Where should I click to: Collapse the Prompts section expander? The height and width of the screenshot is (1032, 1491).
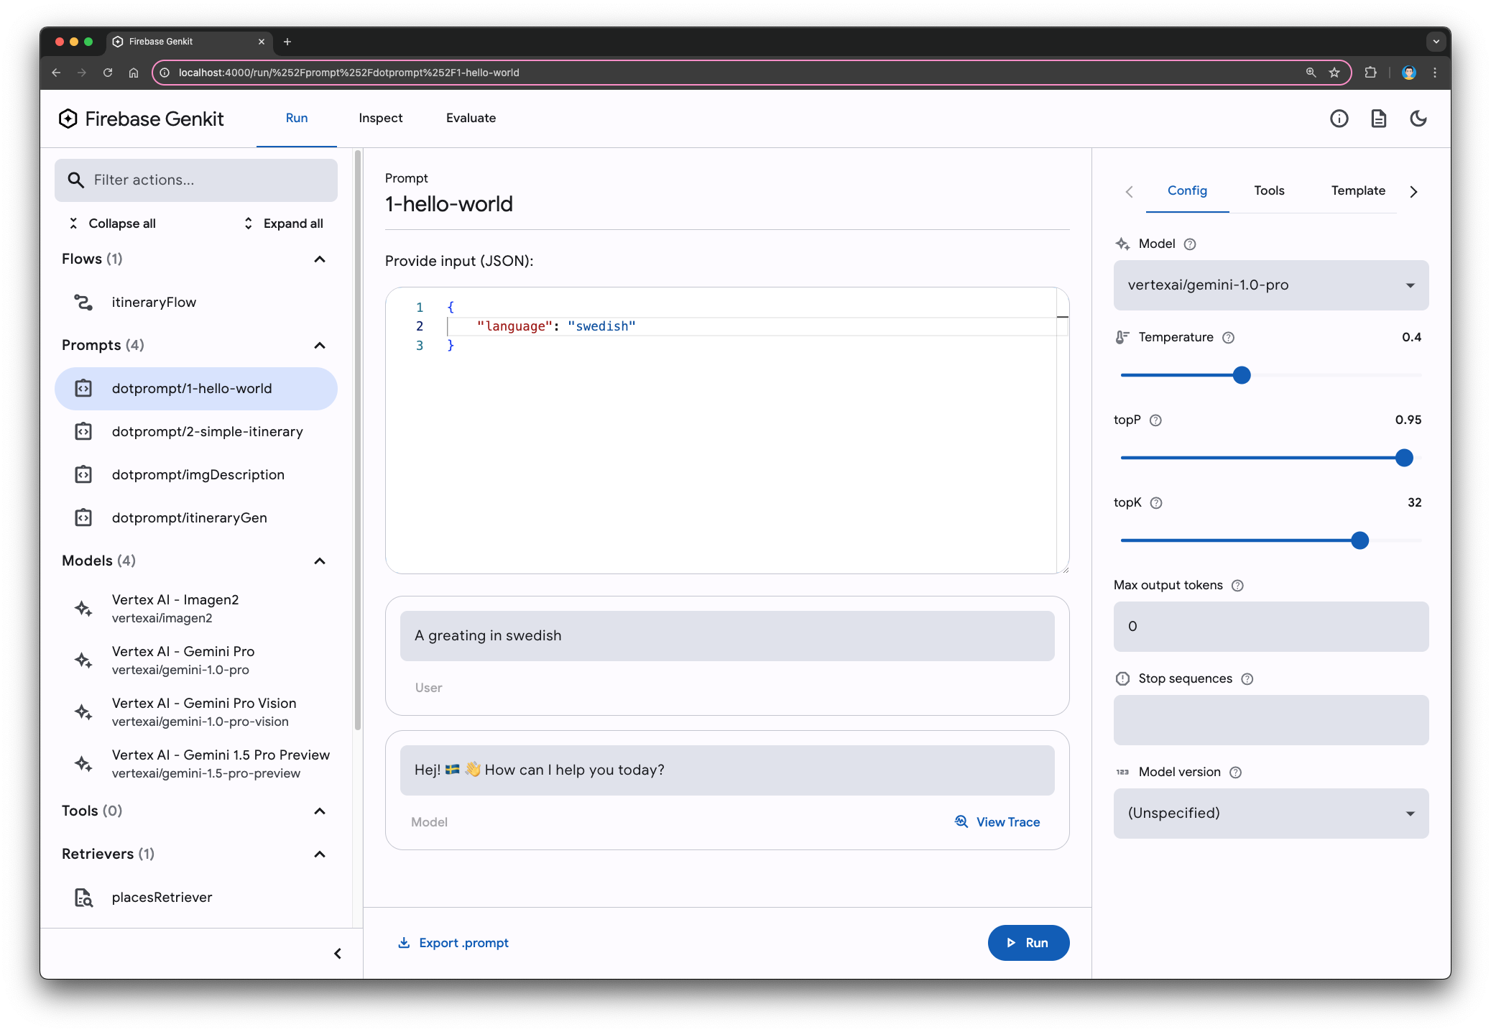tap(320, 344)
